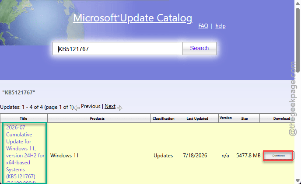The width and height of the screenshot is (301, 184).
Task: Select the '7/18/2026' date cell
Action: click(195, 156)
